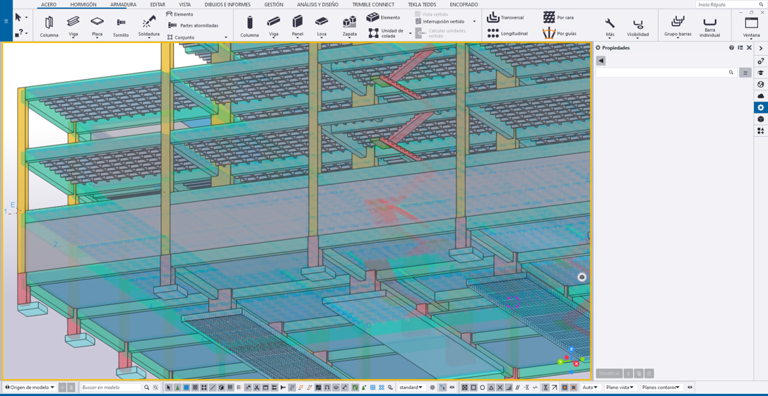
Task: Toggle the first snap switch in bottom toolbar
Action: [465, 388]
